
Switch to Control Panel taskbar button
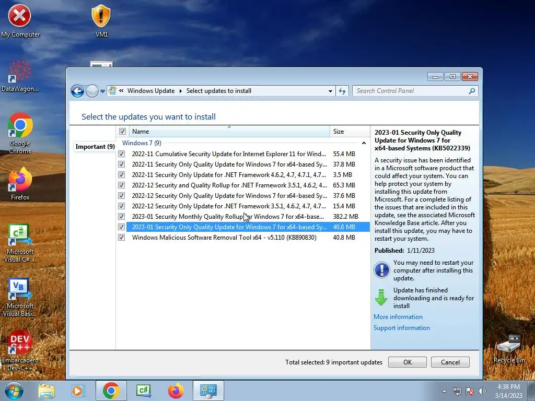(x=208, y=391)
